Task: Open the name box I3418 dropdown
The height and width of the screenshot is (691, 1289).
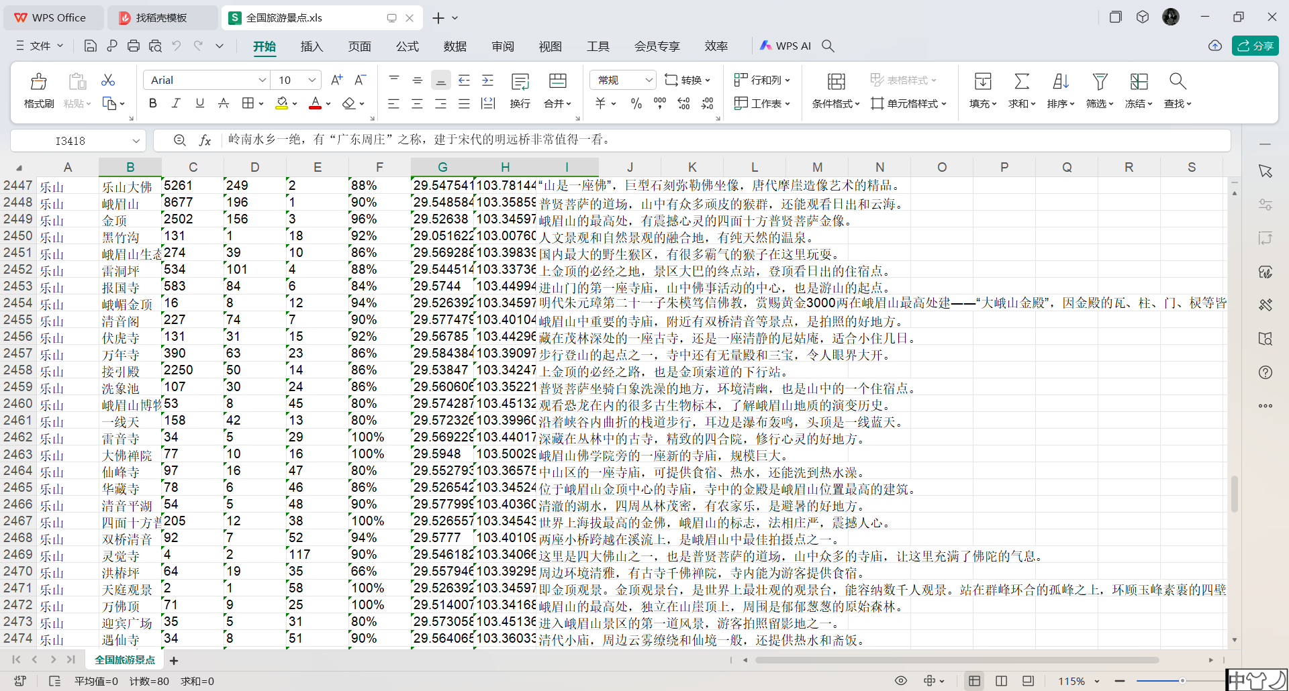Action: [x=136, y=141]
